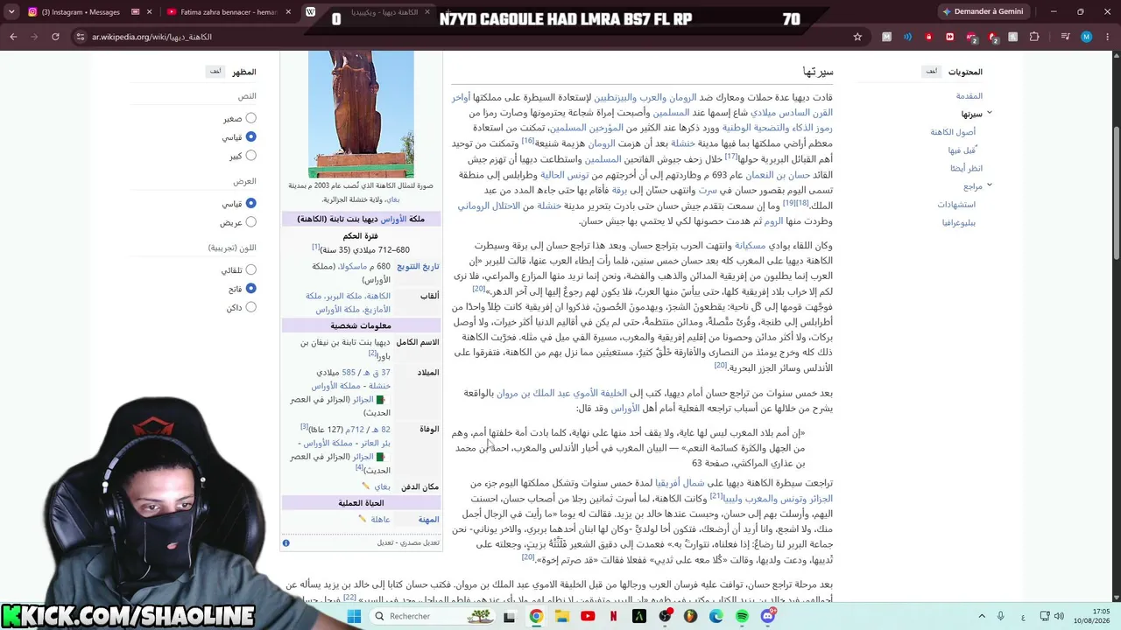Screen dimensions: 1121x630
Task: Open File Explorer from the taskbar
Action: pyautogui.click(x=561, y=616)
